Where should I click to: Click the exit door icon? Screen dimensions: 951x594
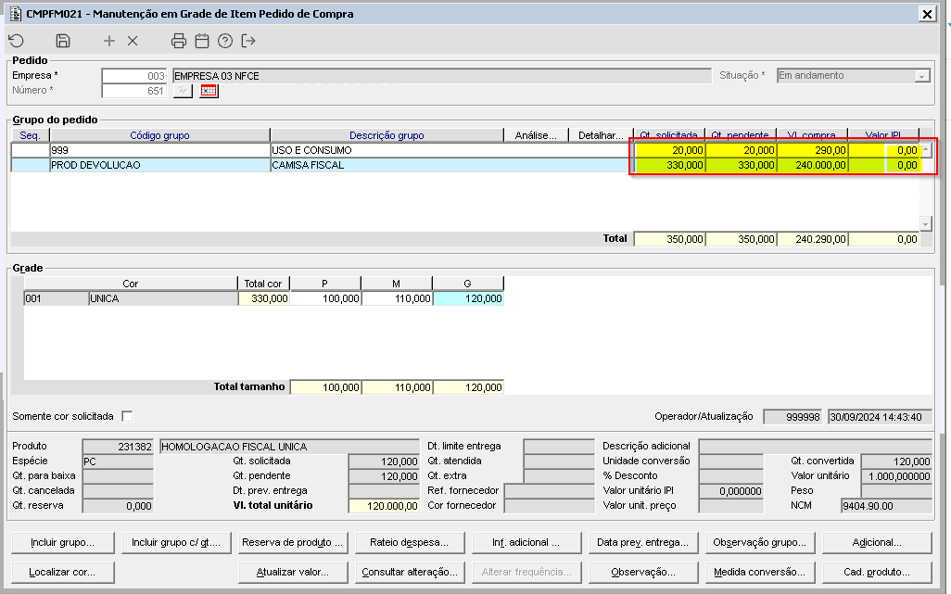248,41
